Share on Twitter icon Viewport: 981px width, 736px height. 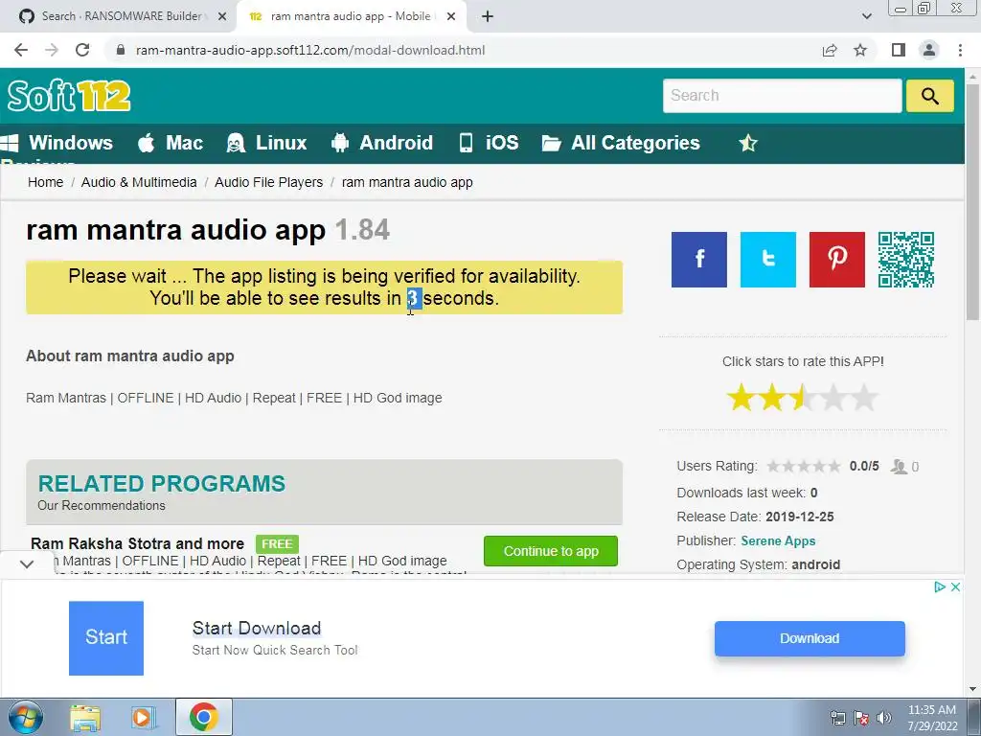point(767,260)
